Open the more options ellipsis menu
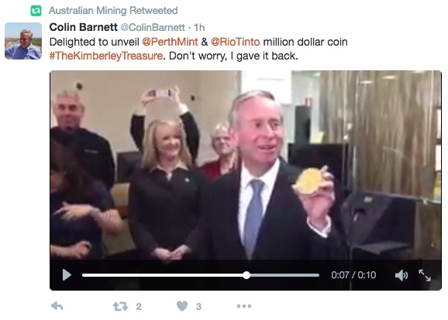This screenshot has height=320, width=448. coord(244,306)
